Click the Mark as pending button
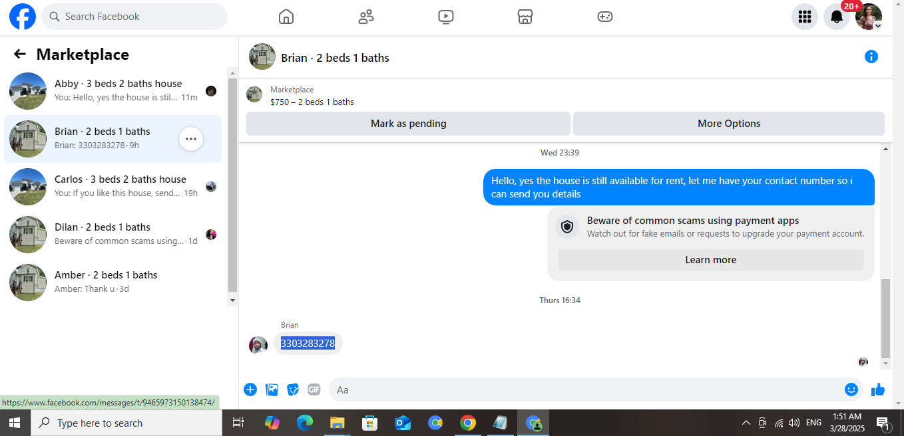This screenshot has height=436, width=904. [408, 124]
